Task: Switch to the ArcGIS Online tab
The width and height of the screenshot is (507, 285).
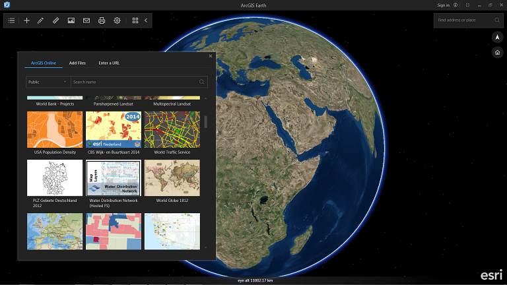Action: 44,63
